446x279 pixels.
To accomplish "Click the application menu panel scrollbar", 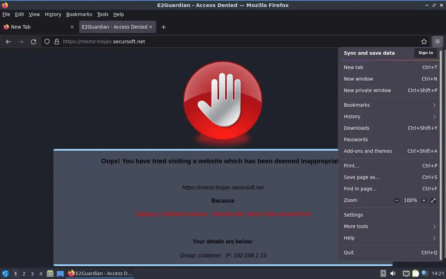I will [441, 155].
